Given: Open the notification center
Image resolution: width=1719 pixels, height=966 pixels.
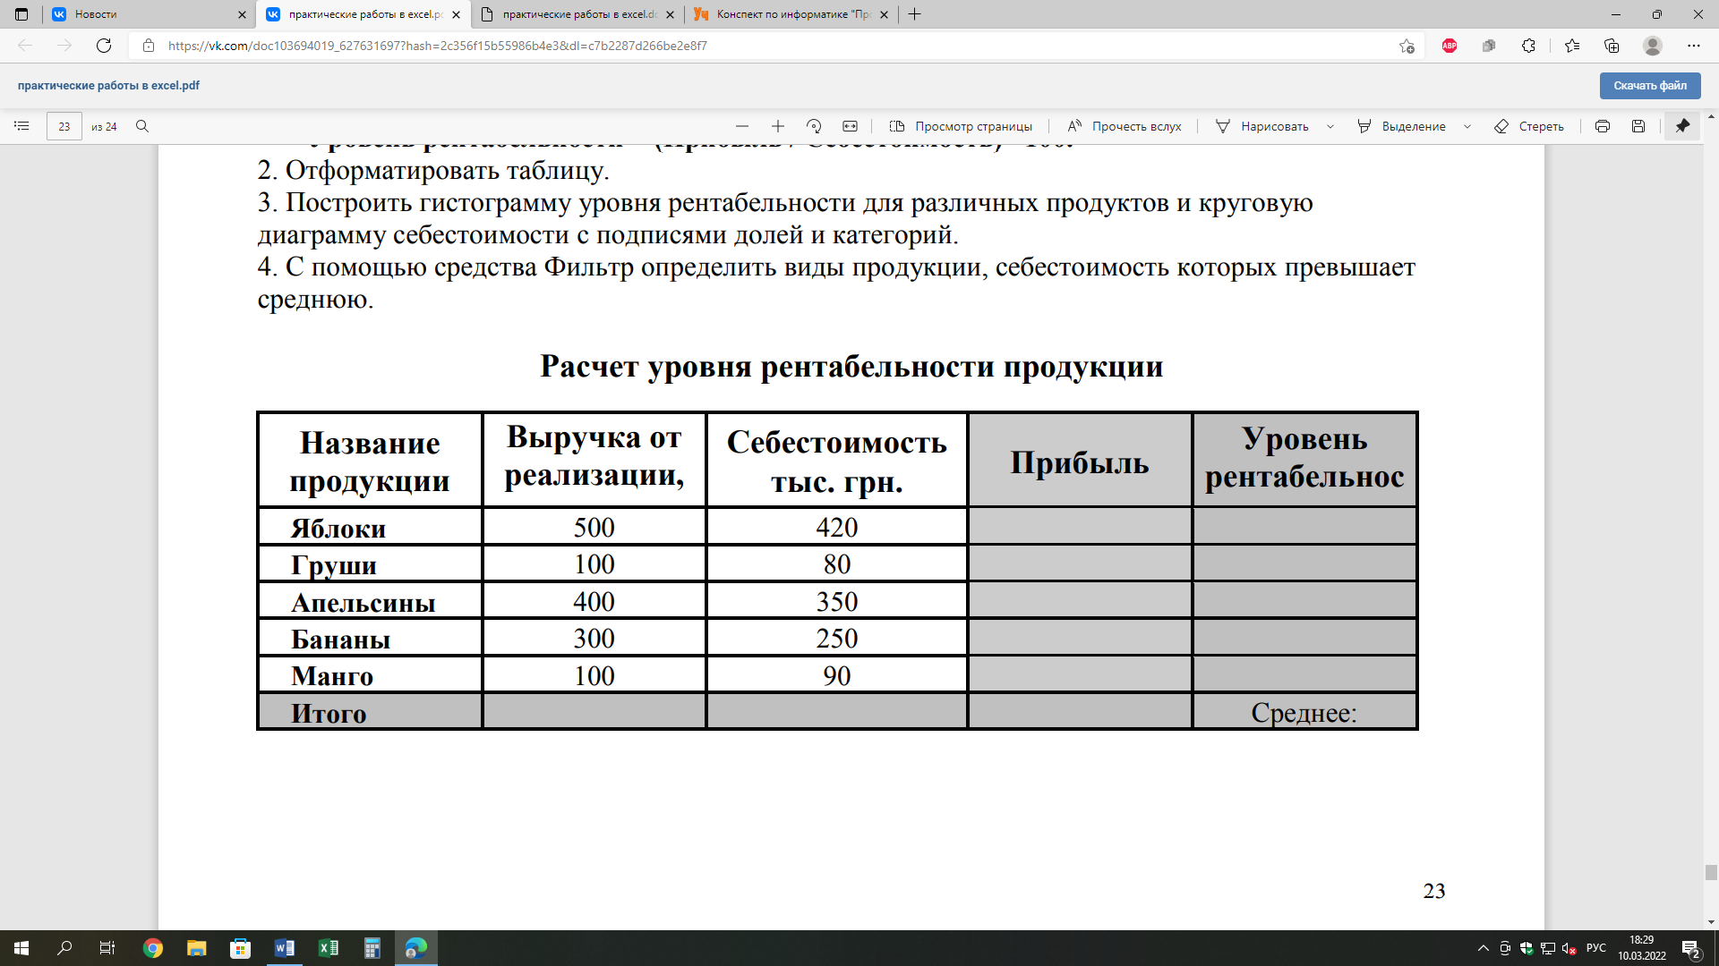Looking at the screenshot, I should [x=1691, y=948].
